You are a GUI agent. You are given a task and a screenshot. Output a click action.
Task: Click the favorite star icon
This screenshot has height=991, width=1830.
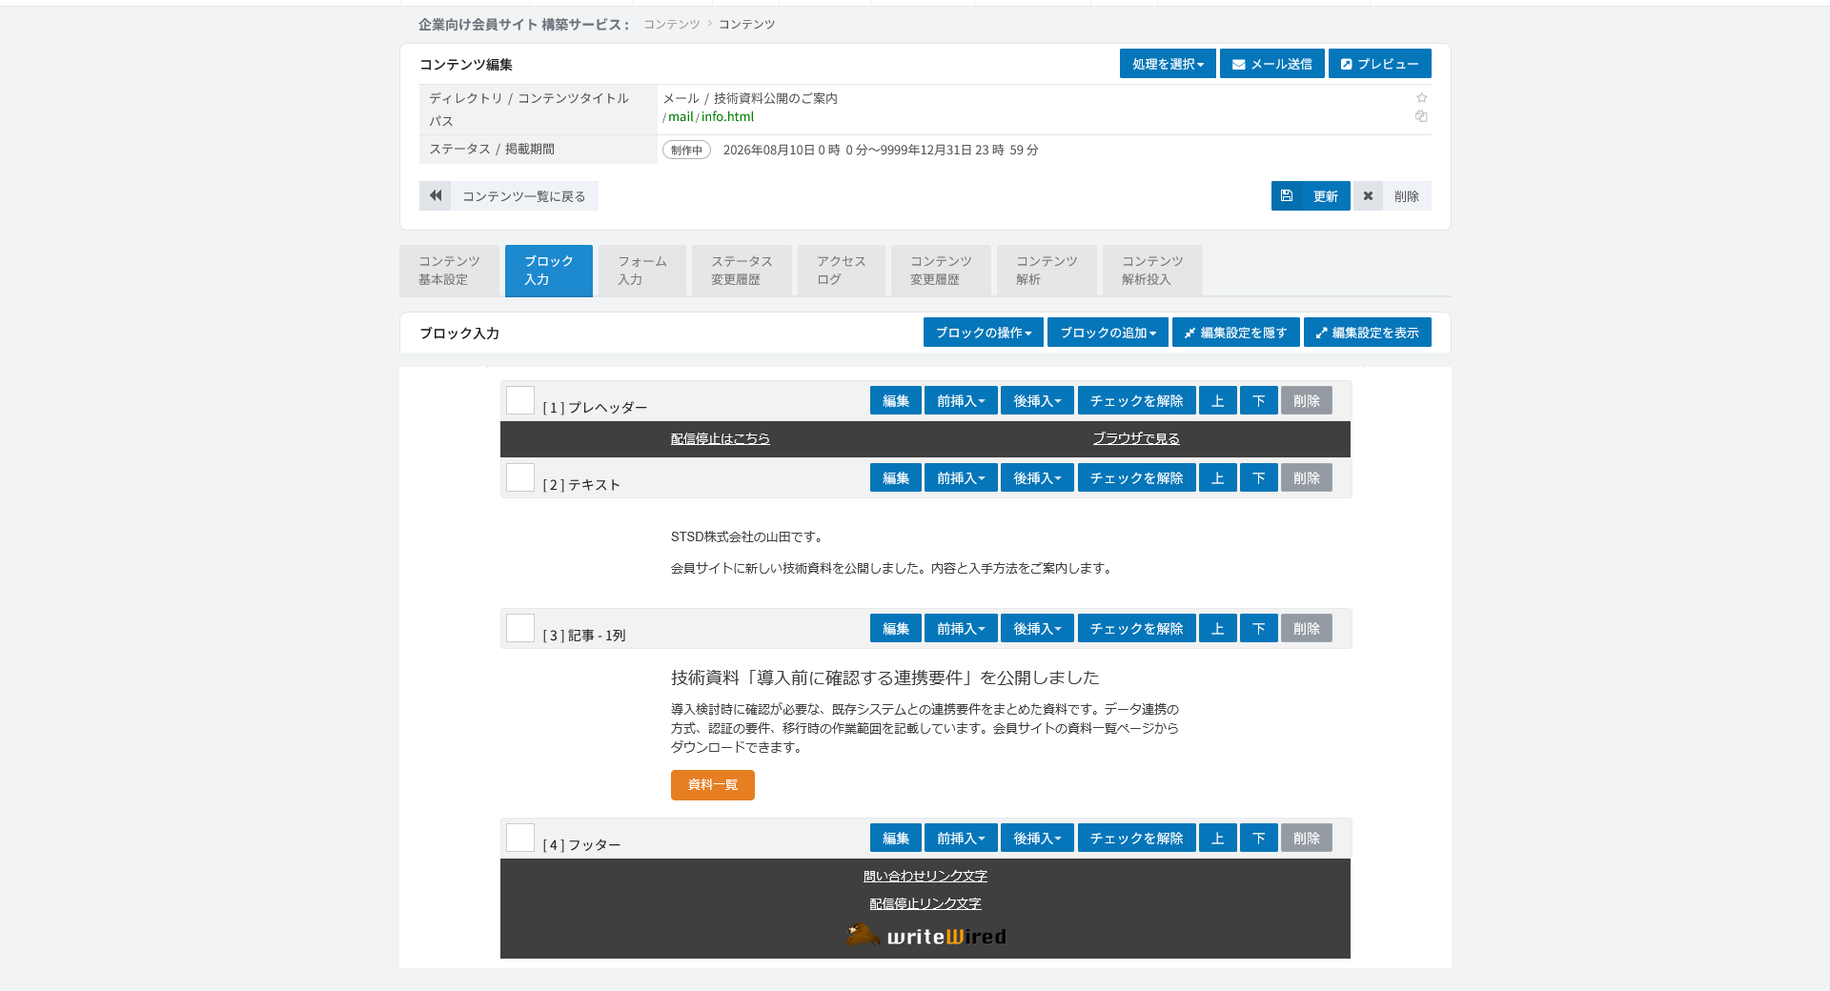click(1421, 98)
